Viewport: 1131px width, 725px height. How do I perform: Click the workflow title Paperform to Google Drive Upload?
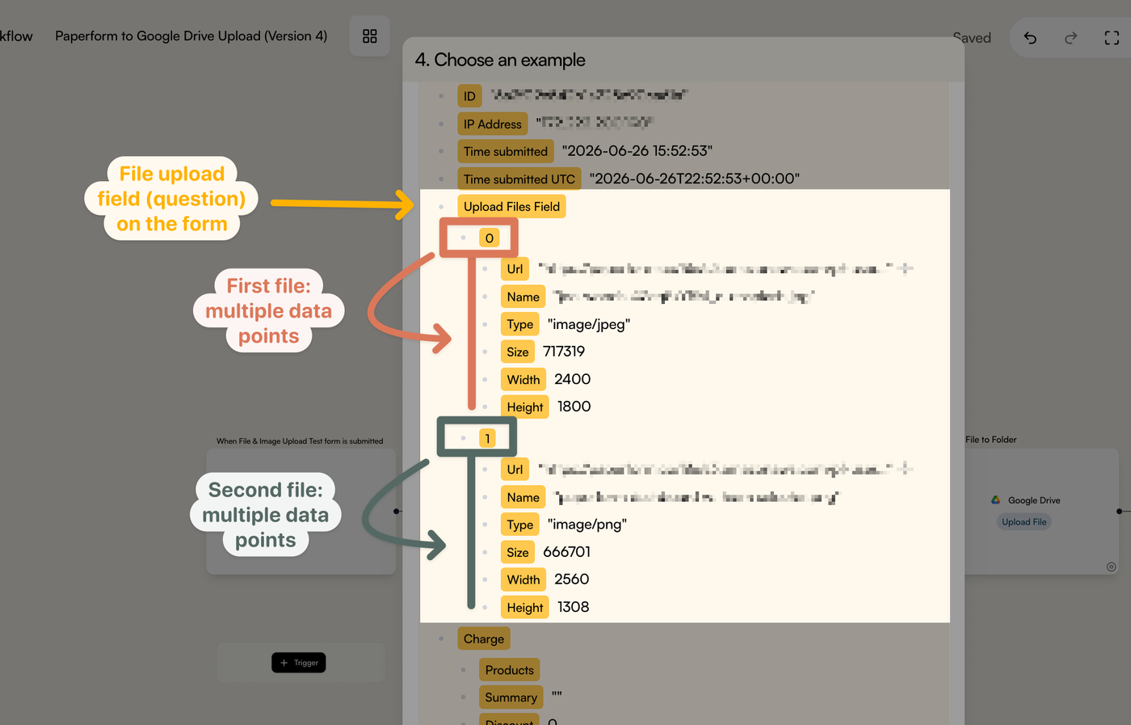coord(191,36)
